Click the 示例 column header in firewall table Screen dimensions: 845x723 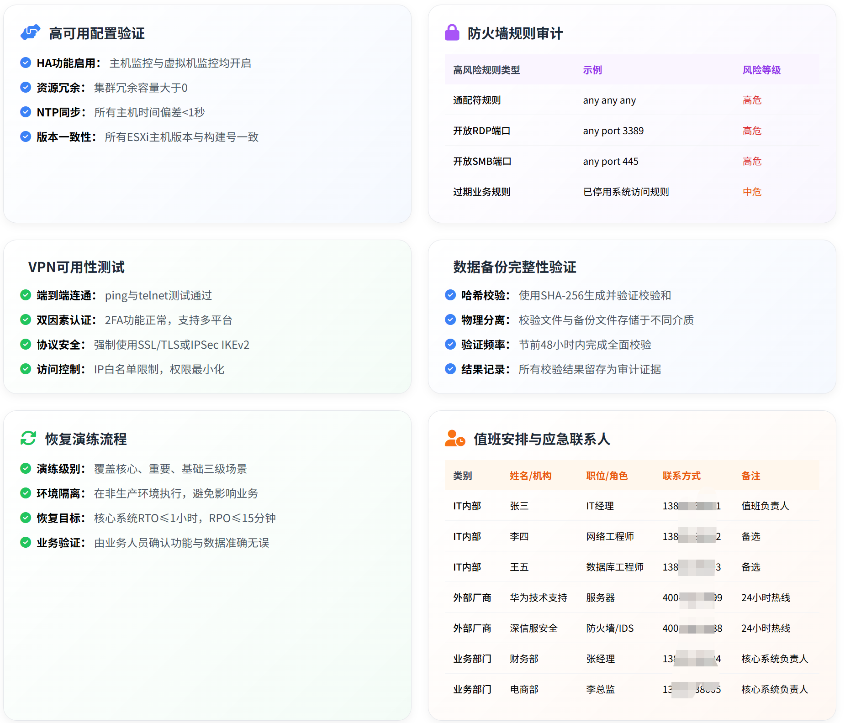click(592, 70)
